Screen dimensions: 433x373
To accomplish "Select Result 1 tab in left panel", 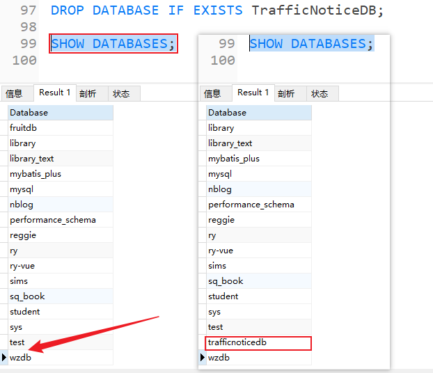I will tap(55, 93).
